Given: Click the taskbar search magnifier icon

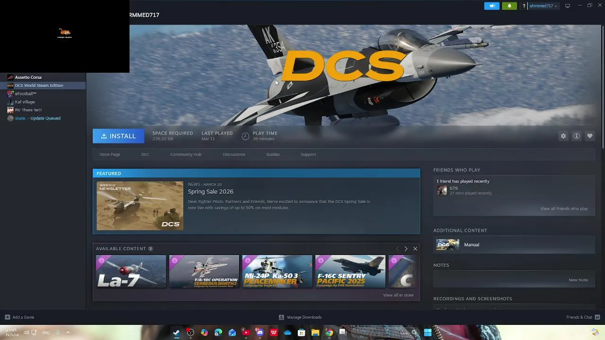Looking at the screenshot, I should click(415, 332).
